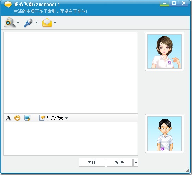Click the 发送 button
The width and height of the screenshot is (192, 175).
click(x=120, y=163)
